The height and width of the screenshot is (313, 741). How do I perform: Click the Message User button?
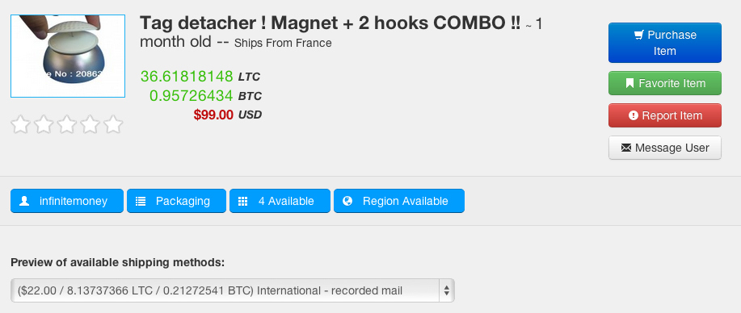[x=665, y=148]
